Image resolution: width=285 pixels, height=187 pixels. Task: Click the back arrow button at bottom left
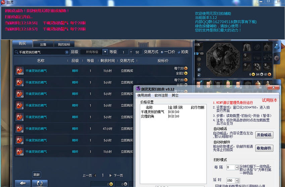(x=23, y=183)
